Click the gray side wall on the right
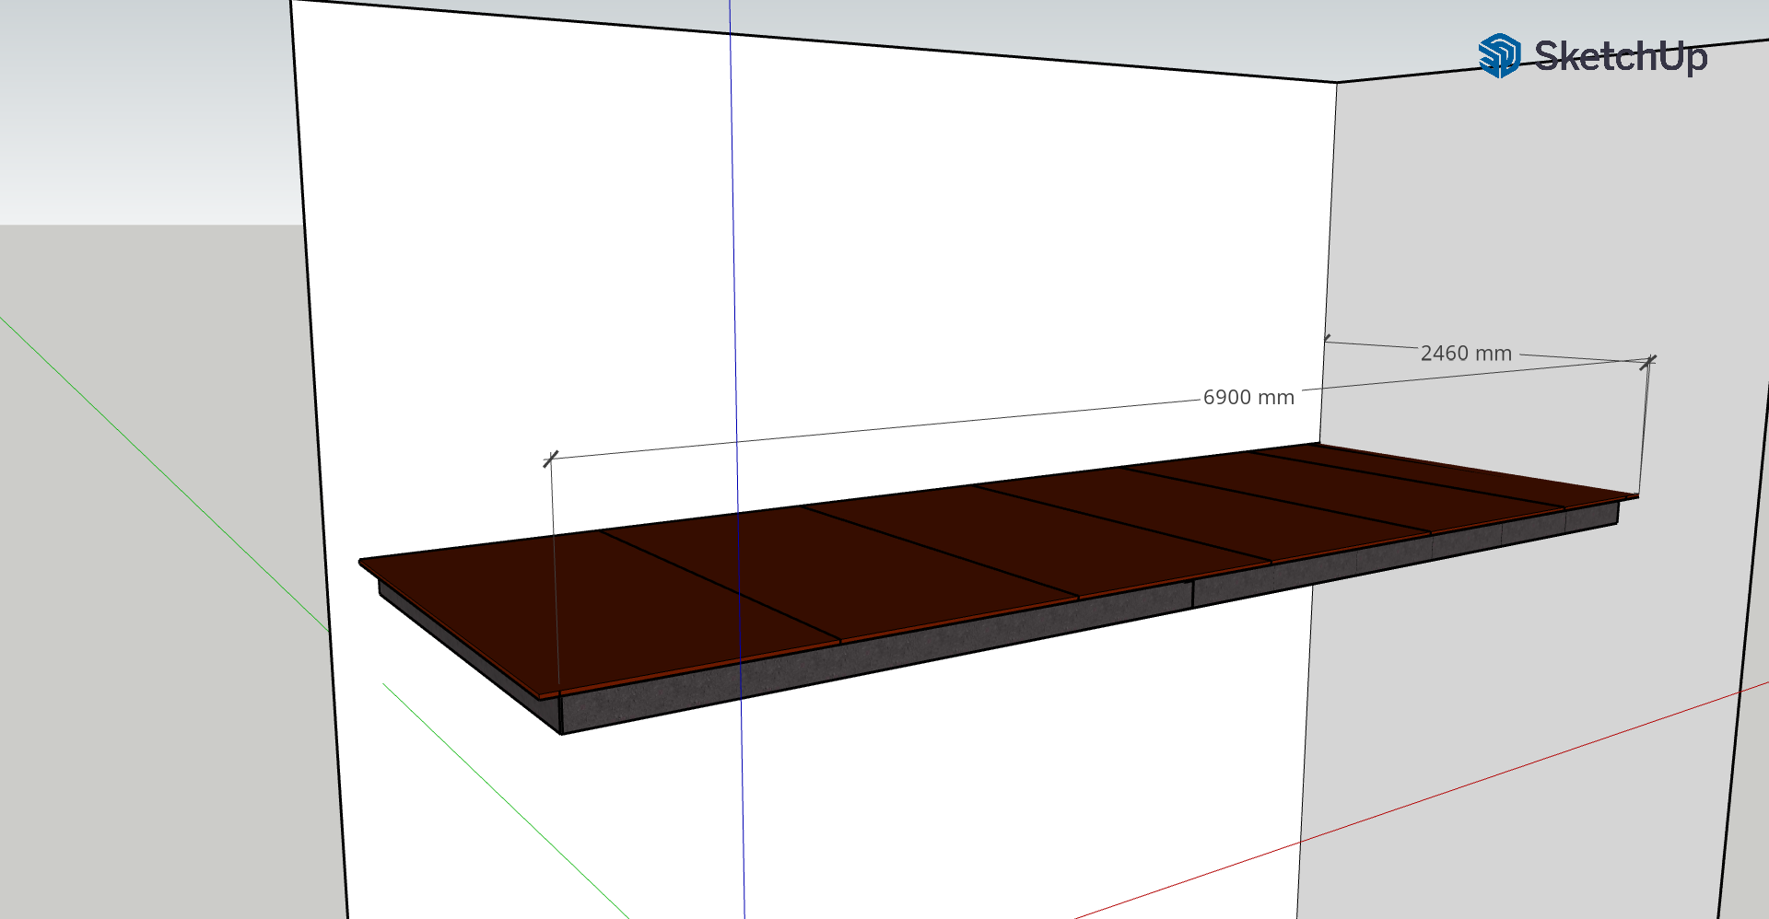The width and height of the screenshot is (1769, 919). (x=1520, y=691)
